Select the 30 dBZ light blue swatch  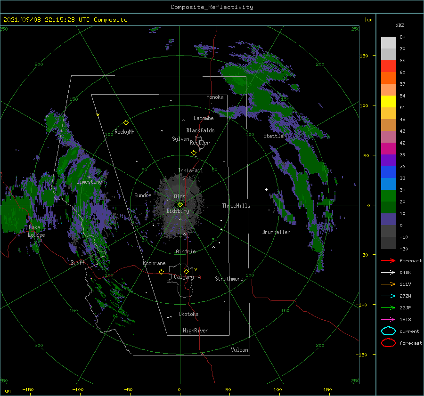(388, 184)
